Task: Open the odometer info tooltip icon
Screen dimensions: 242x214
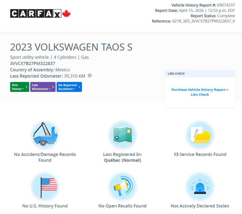Action: coord(90,76)
